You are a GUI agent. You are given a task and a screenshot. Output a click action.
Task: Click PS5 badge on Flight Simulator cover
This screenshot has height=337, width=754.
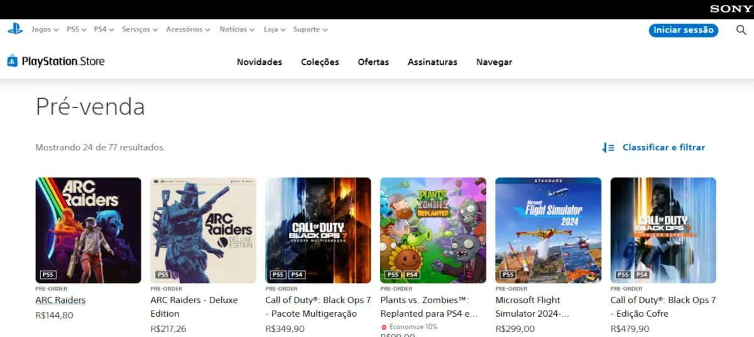[508, 275]
